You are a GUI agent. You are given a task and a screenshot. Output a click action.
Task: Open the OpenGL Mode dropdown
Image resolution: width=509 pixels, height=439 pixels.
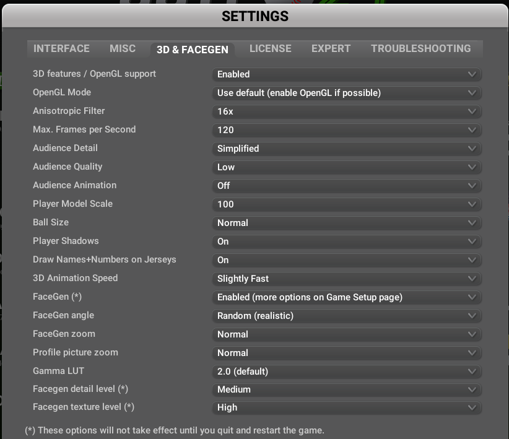pyautogui.click(x=347, y=93)
